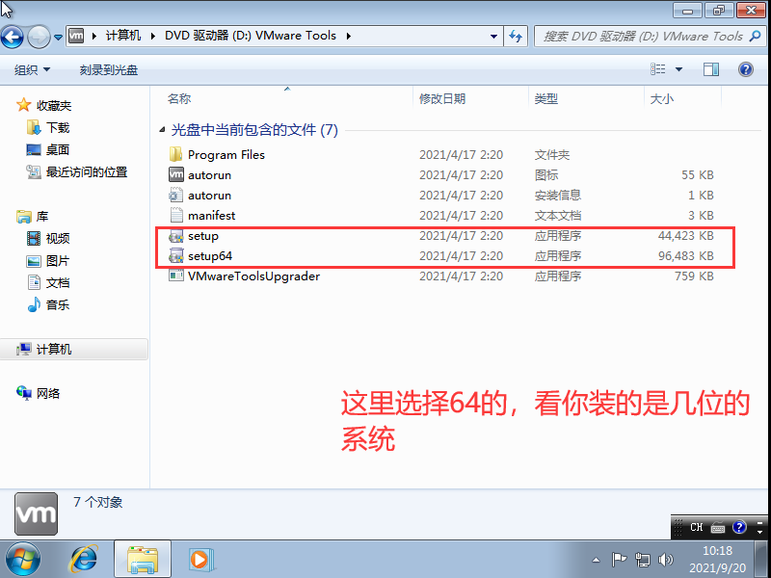Open the 组织 menu
The height and width of the screenshot is (578, 771).
[33, 69]
